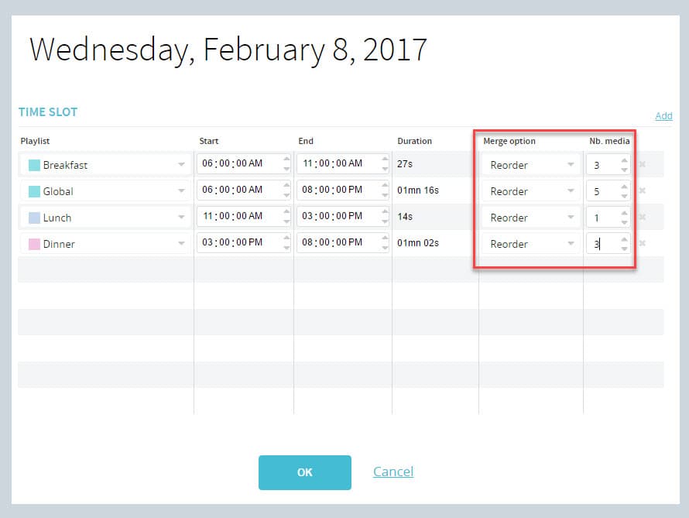Increment Lunch Nb. media value
The width and height of the screenshot is (689, 518).
pyautogui.click(x=625, y=213)
